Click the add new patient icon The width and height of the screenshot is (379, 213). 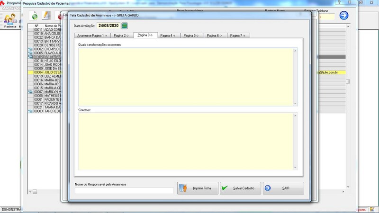pyautogui.click(x=34, y=16)
